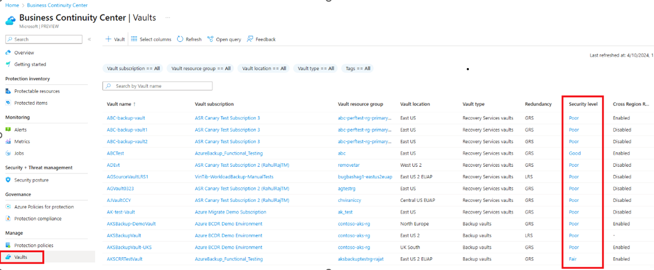Click the magnifier icon in sidebar search
Screen dimensions: 654x270
[x=10, y=39]
